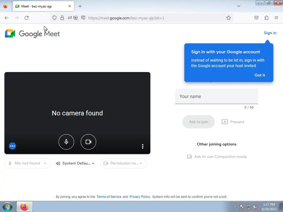The image size is (283, 212).
Task: Open the tracking protection shield icon
Action: [54, 18]
